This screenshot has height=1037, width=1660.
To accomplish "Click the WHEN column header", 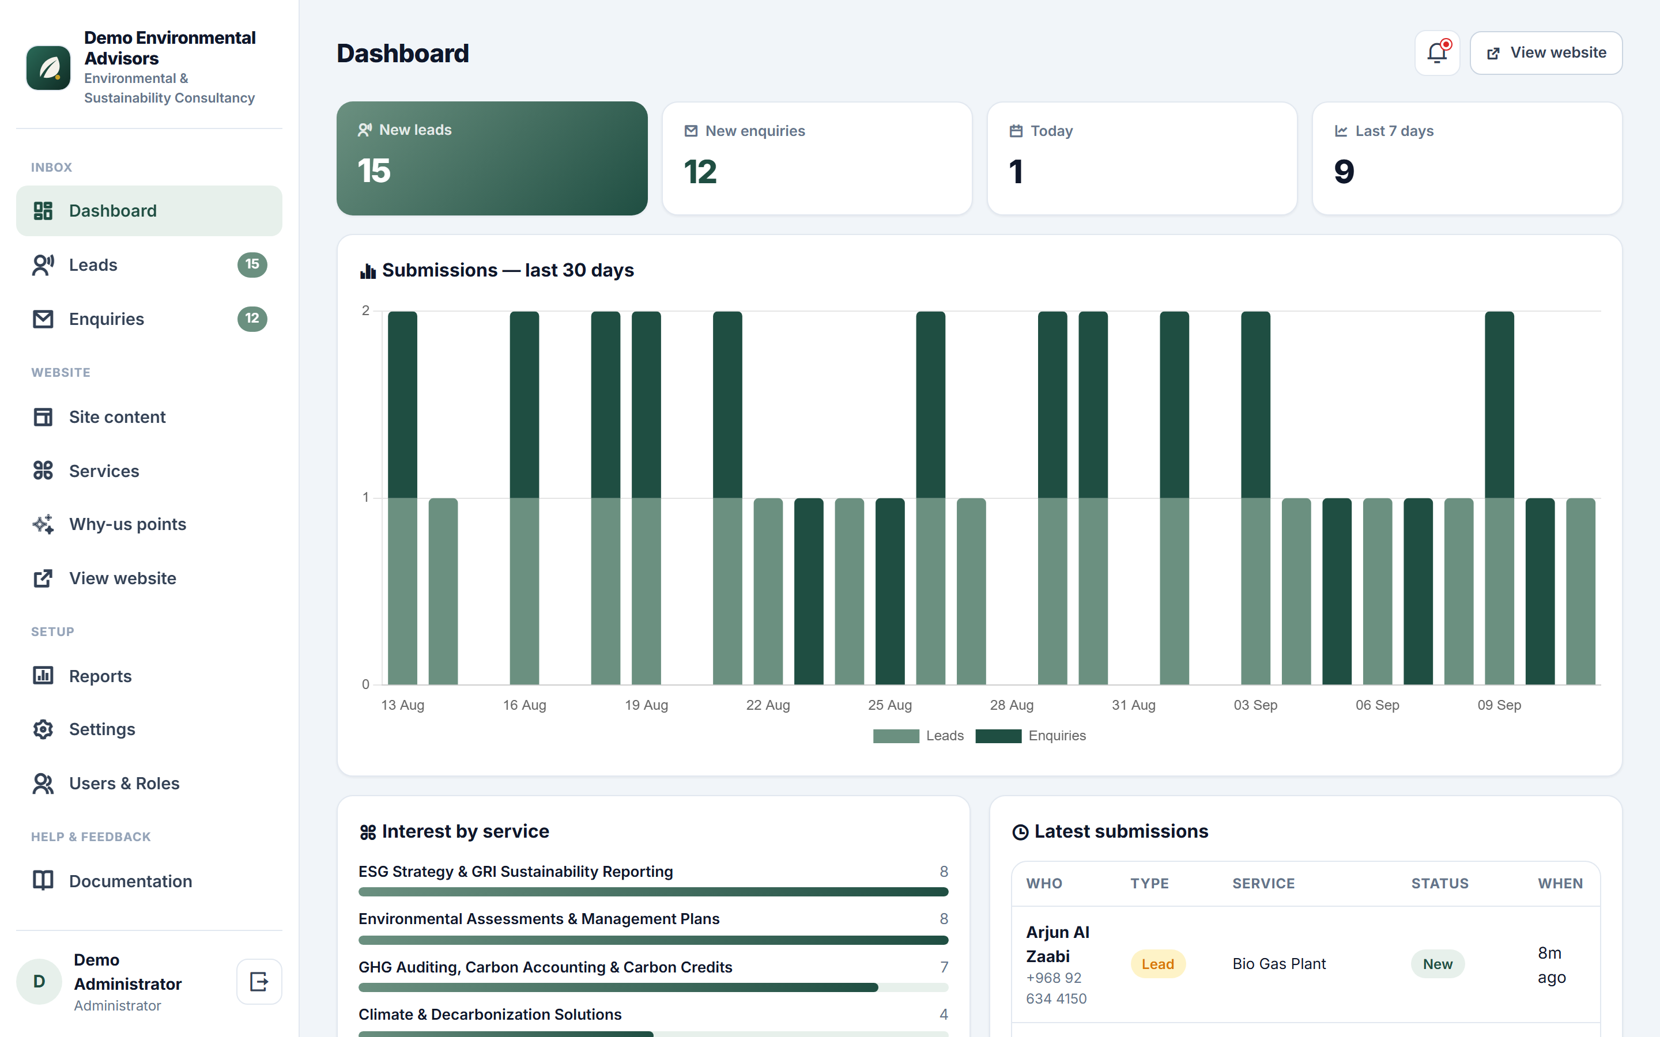I will point(1560,883).
